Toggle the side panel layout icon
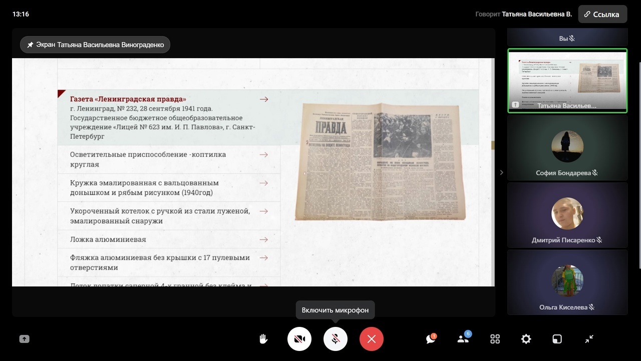The height and width of the screenshot is (361, 641). coord(557,339)
